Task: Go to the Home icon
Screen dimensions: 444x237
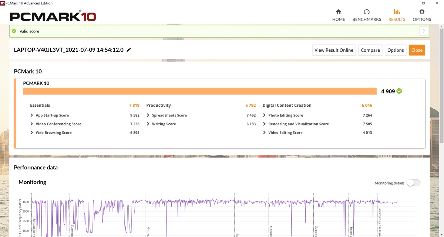Action: click(x=338, y=12)
